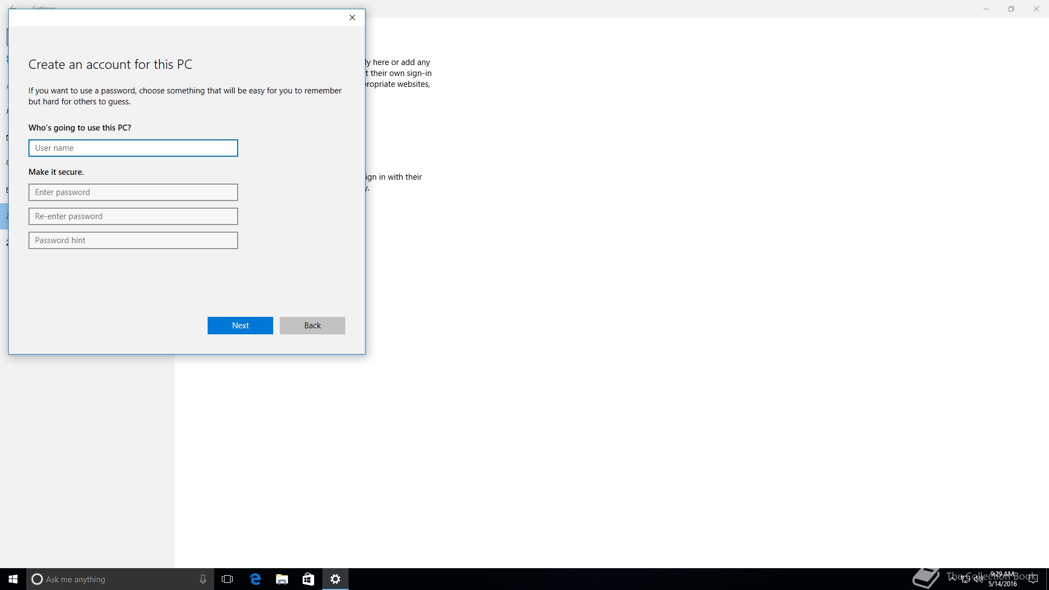This screenshot has width=1049, height=590.
Task: Click the Password hint field
Action: (x=133, y=240)
